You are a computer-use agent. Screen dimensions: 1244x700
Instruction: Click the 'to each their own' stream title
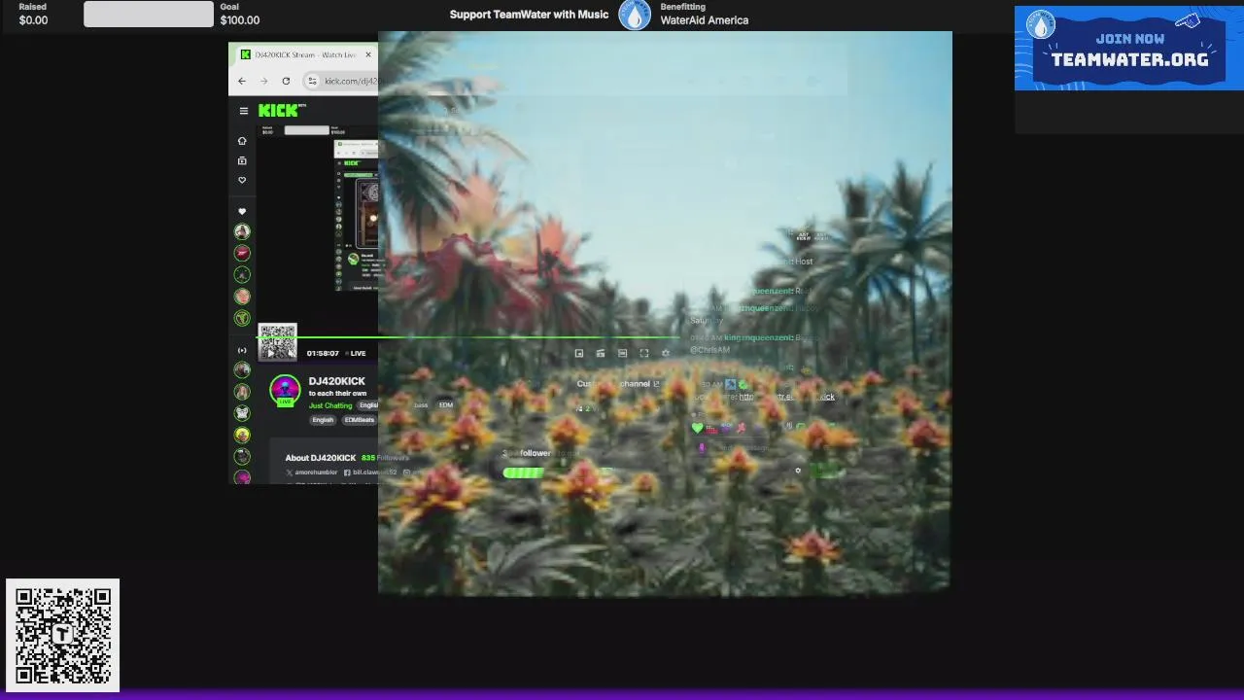[337, 394]
